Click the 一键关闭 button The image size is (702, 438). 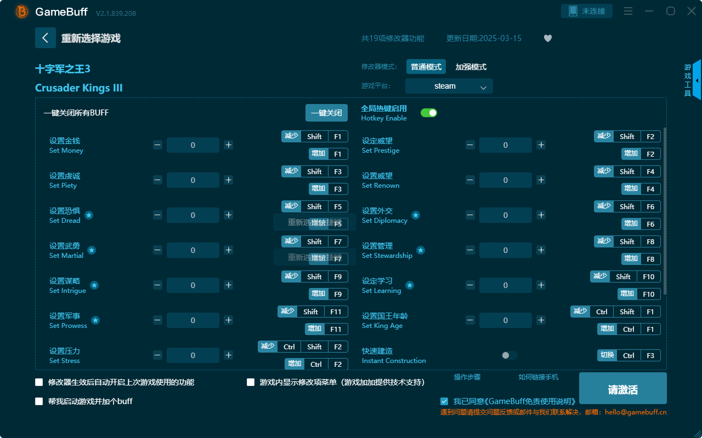pos(327,112)
